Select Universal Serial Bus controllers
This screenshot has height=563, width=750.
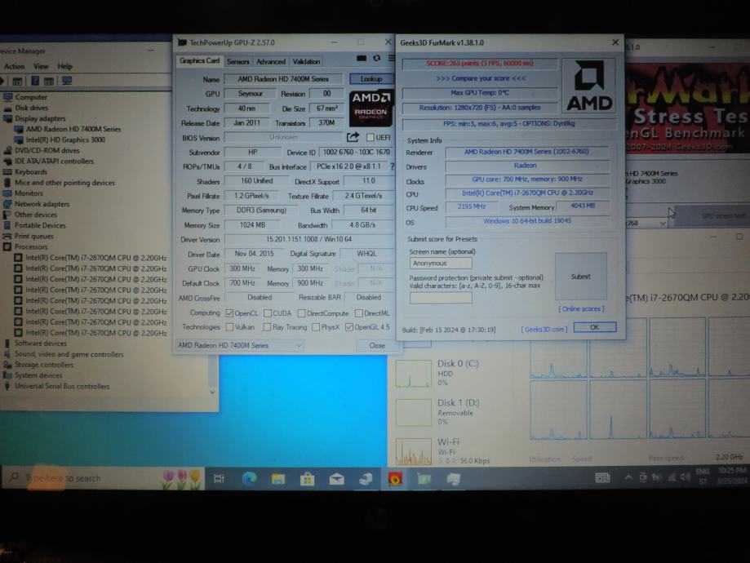(62, 386)
